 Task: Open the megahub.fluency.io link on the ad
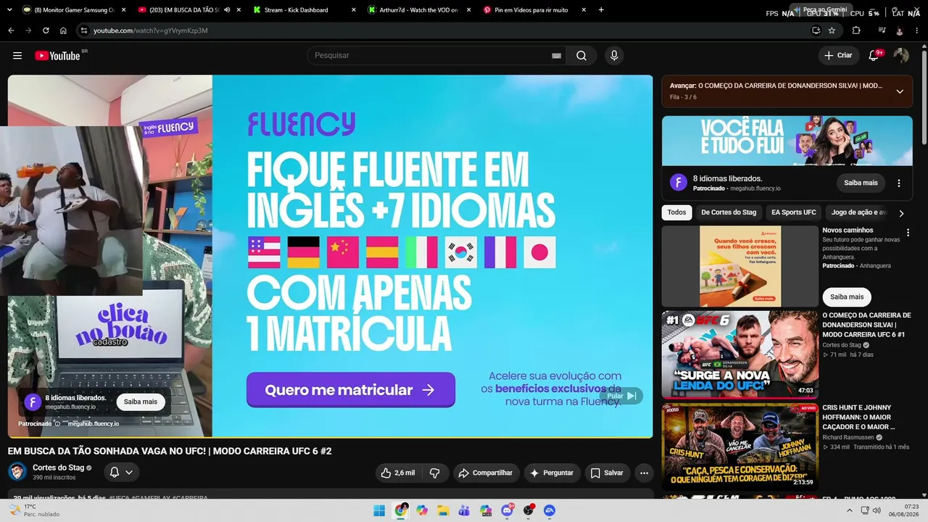[94, 423]
